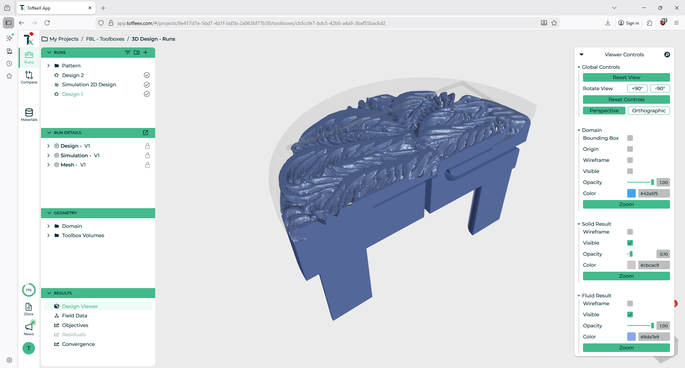Image resolution: width=685 pixels, height=368 pixels.
Task: Zoom to the Domain
Action: (626, 204)
